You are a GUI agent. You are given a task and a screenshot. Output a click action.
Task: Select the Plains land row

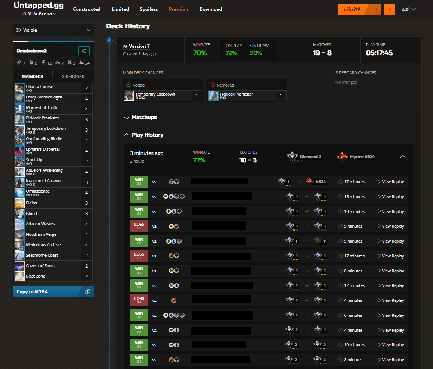(x=53, y=203)
